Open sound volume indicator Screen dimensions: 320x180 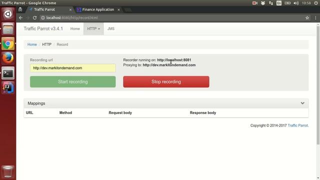tap(296, 3)
